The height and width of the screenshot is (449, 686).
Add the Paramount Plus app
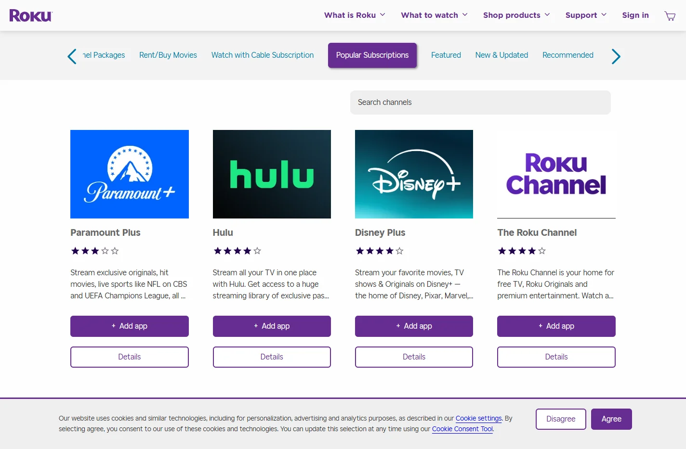click(130, 326)
